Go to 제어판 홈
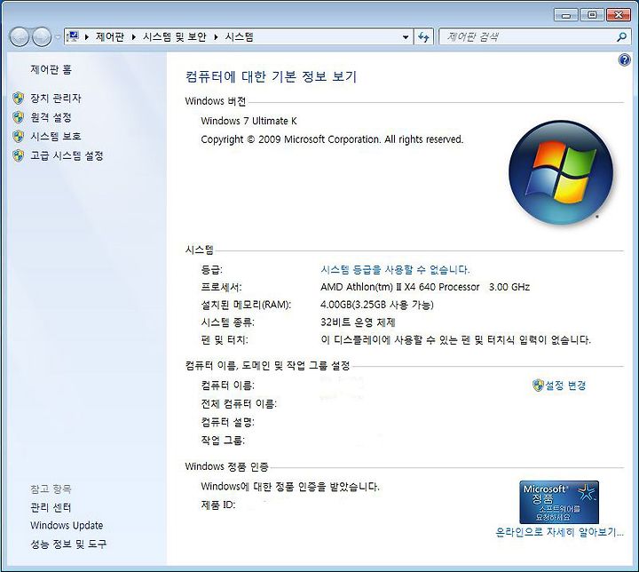Viewport: 639px width, 572px height. coord(51,70)
